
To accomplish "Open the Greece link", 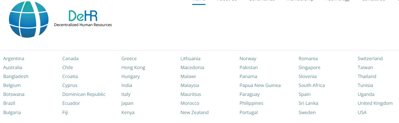I will point(129,59).
